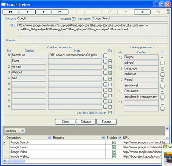This screenshot has height=166, width=172.
Task: Click the 'Search for' caption field
Action: pos(29,55)
